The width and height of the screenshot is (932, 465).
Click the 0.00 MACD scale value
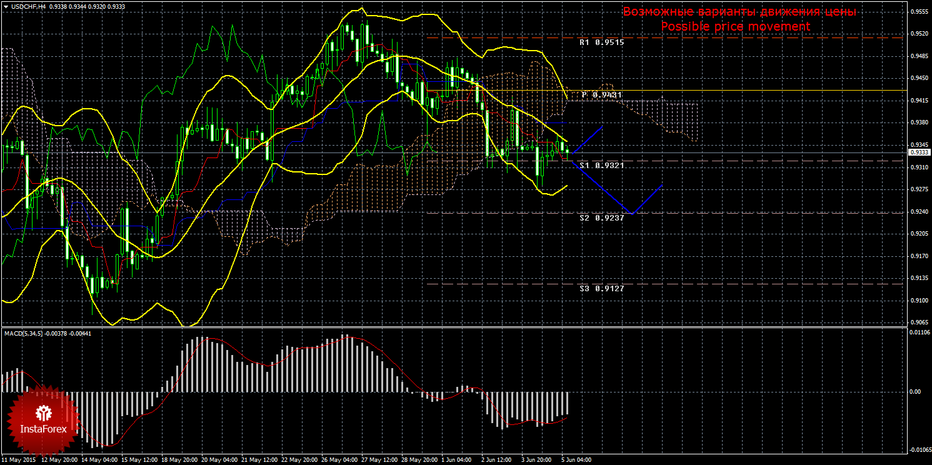click(x=915, y=392)
